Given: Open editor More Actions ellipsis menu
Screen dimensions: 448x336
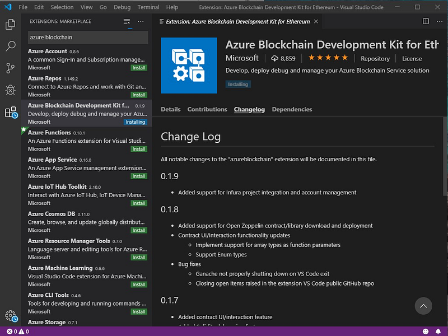Looking at the screenshot, I should 438,21.
